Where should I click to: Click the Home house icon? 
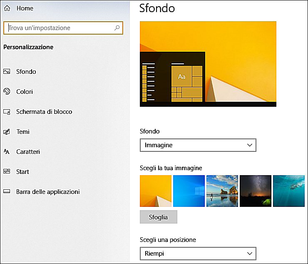(x=7, y=8)
